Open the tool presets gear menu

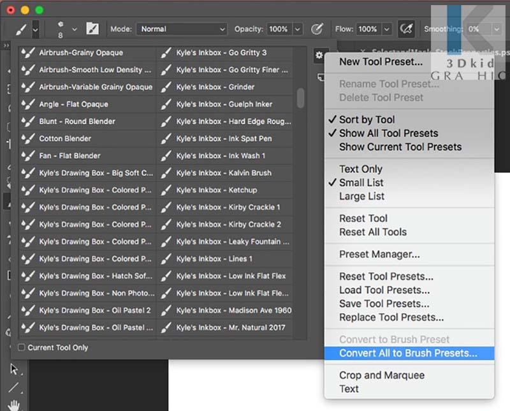(319, 55)
